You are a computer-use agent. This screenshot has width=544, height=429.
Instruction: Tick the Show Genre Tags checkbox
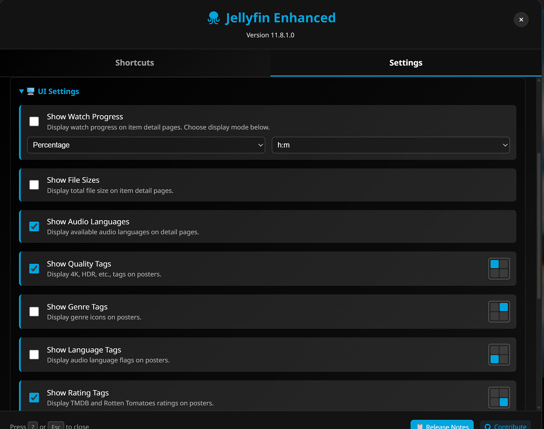tap(34, 312)
